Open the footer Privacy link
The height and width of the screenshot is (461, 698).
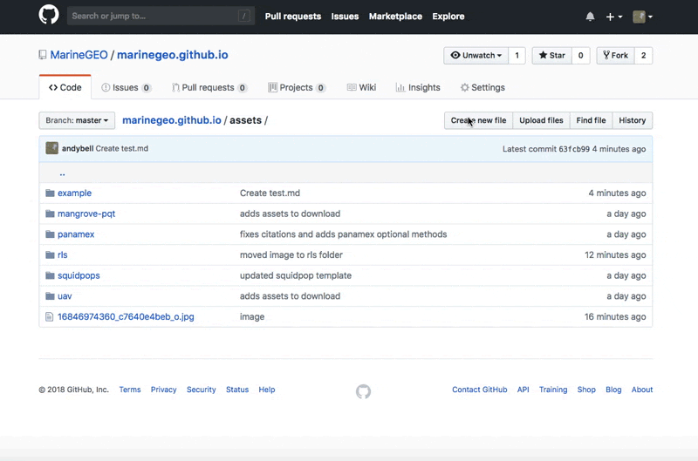(x=163, y=390)
